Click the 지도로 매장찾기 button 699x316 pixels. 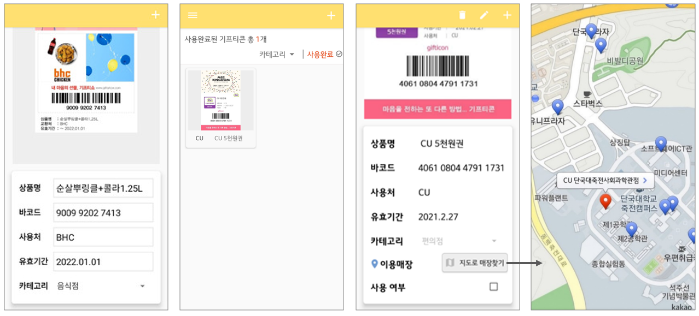475,263
